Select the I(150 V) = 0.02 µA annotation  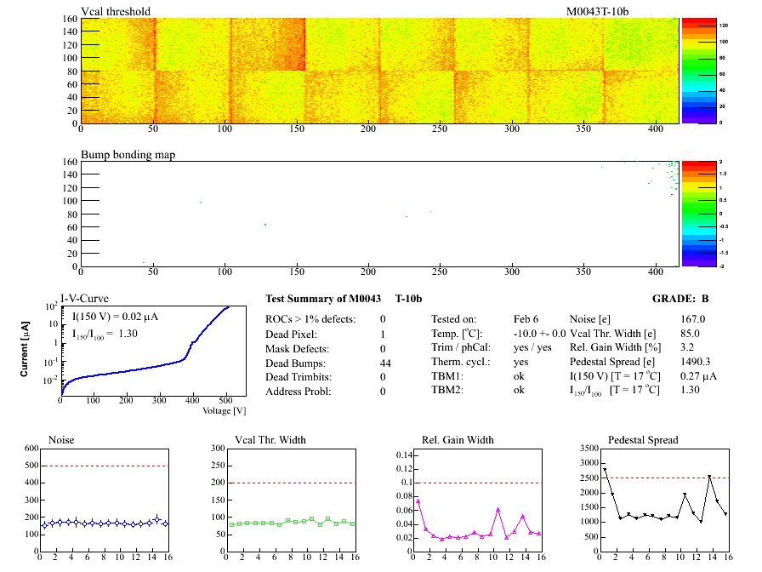pyautogui.click(x=120, y=316)
